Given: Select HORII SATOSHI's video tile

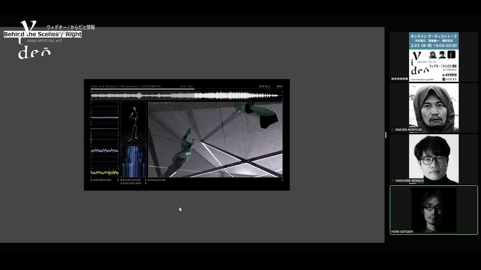Looking at the screenshot, I should [434, 210].
